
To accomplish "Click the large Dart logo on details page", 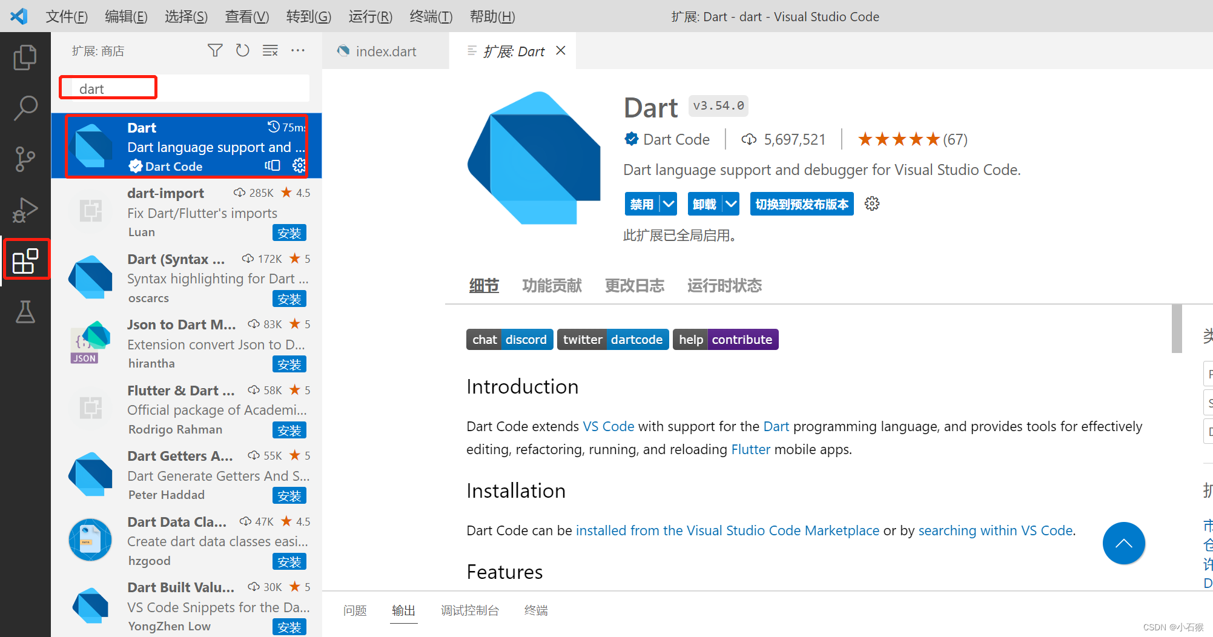I will tap(534, 158).
